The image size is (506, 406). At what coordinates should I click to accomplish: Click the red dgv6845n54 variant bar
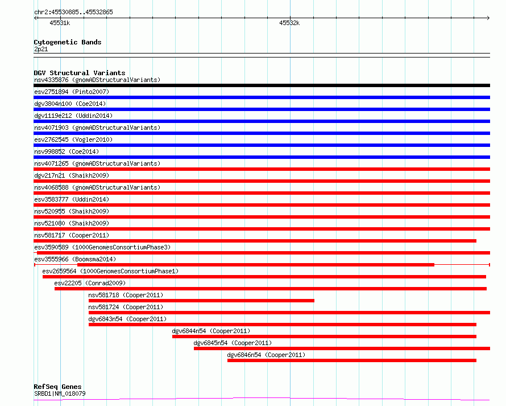coord(342,348)
